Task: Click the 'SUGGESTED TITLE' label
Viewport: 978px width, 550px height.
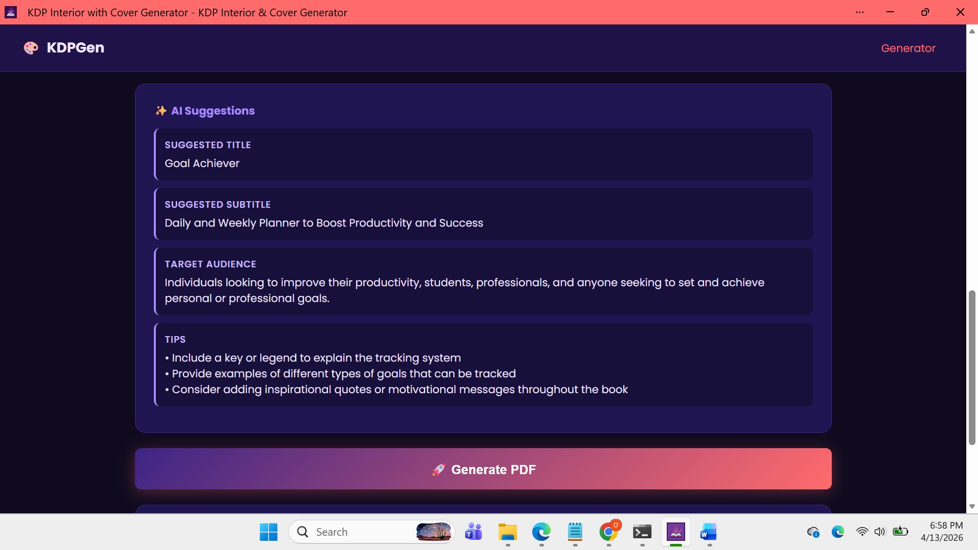Action: [207, 145]
